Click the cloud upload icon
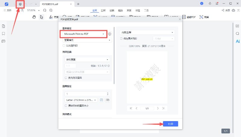 [233, 10]
